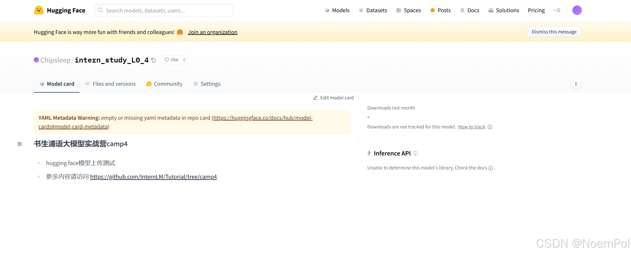This screenshot has height=254, width=631.
Task: Dismiss this message banner button
Action: point(554,32)
